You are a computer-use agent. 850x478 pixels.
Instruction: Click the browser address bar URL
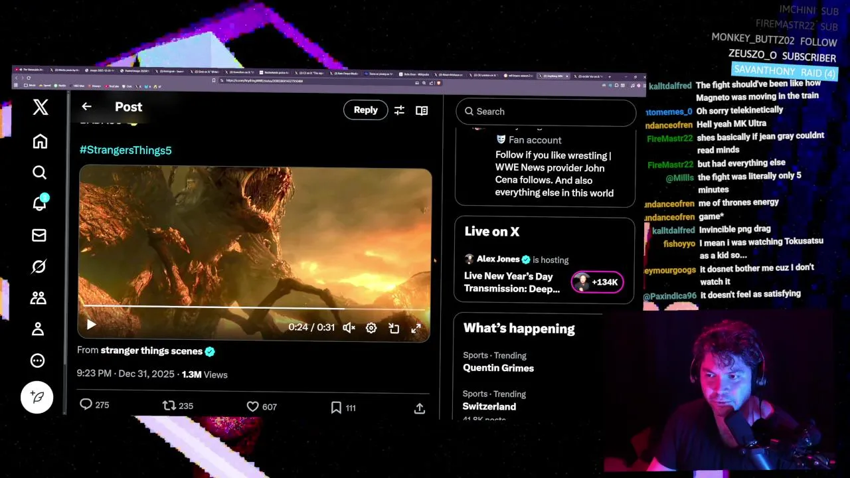click(x=264, y=81)
